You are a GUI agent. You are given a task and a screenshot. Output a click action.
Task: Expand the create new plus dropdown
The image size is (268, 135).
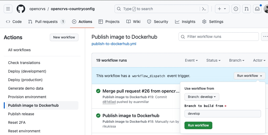(x=222, y=9)
